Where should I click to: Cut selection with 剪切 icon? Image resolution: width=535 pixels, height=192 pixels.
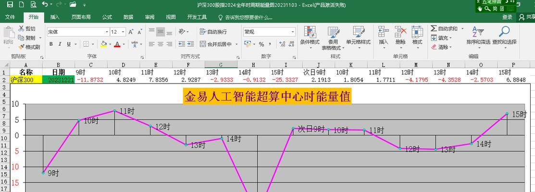(26, 29)
